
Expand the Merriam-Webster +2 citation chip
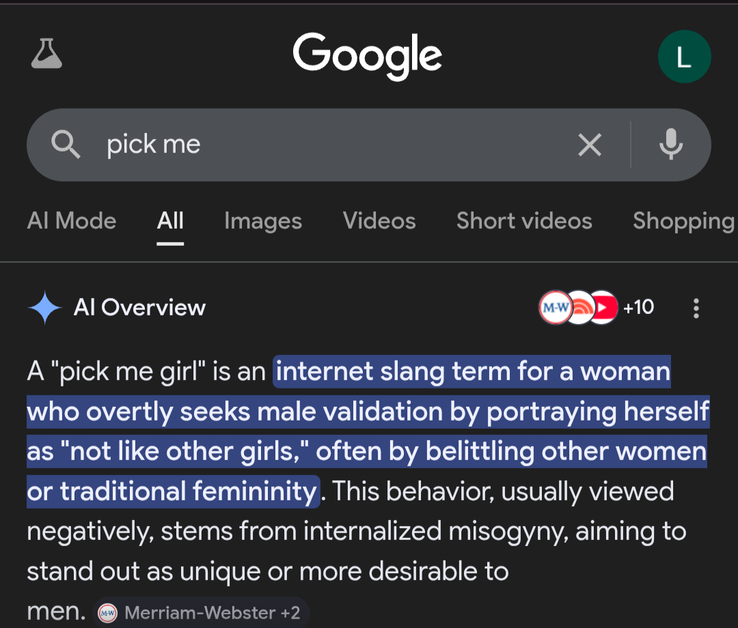[x=202, y=612]
